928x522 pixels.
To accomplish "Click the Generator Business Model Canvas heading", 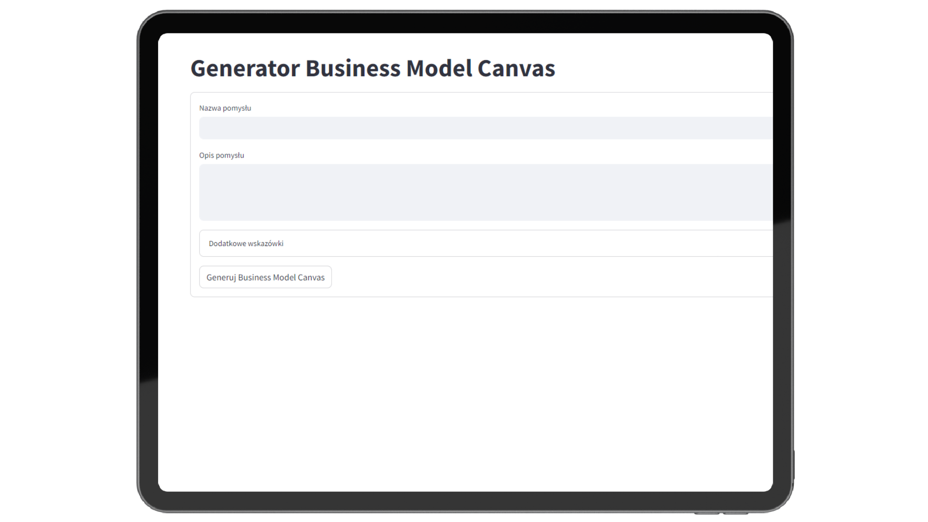I will [x=373, y=68].
